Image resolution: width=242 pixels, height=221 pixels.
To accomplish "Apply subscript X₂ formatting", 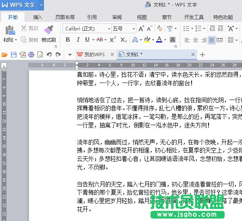I will [x=124, y=40].
